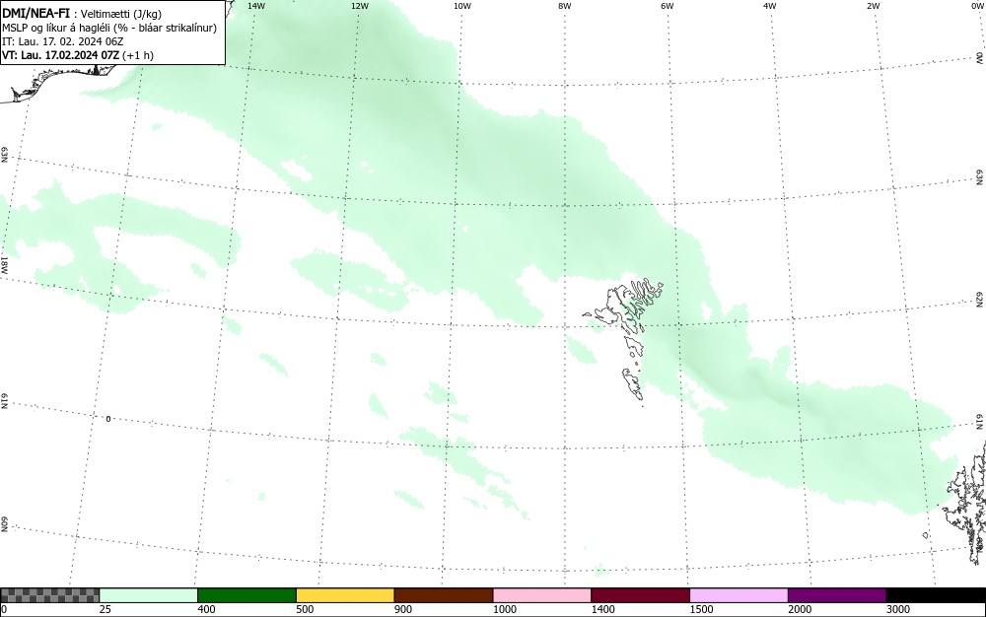Screen dimensions: 986x617
Task: Click the legend value "3000"
Action: click(898, 609)
